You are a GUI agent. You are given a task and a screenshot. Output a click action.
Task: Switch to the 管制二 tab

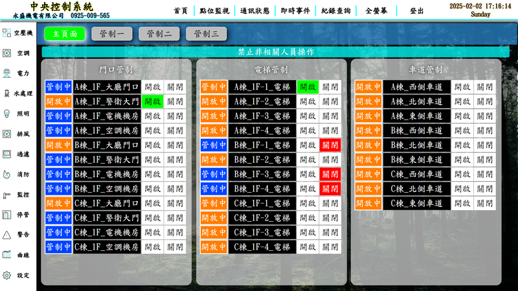(x=159, y=34)
